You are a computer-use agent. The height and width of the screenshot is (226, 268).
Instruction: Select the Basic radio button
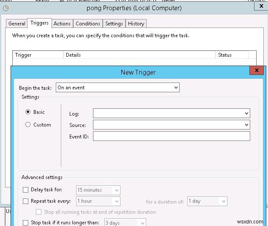coord(28,112)
